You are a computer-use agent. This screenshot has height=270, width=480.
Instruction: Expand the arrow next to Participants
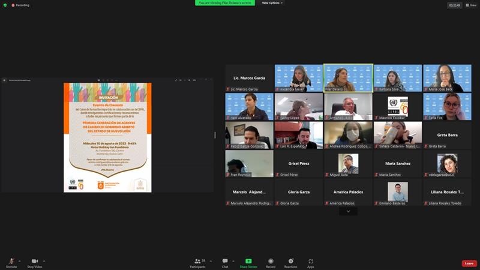[211, 261]
